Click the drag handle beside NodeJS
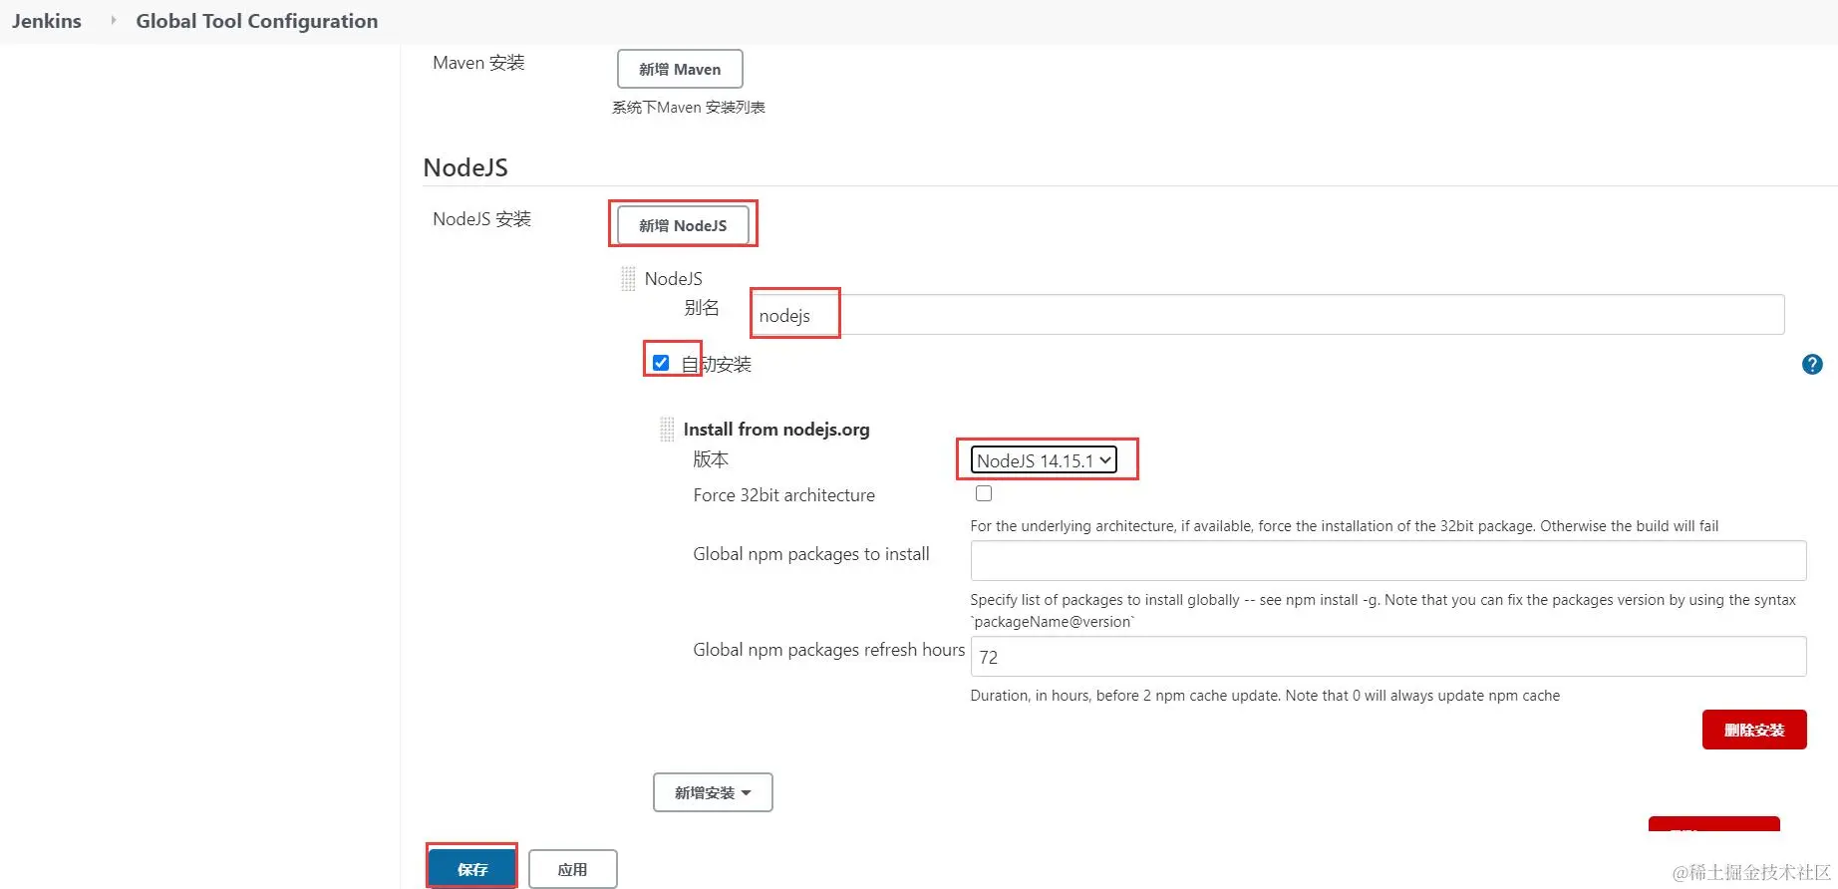1838x889 pixels. click(x=628, y=279)
